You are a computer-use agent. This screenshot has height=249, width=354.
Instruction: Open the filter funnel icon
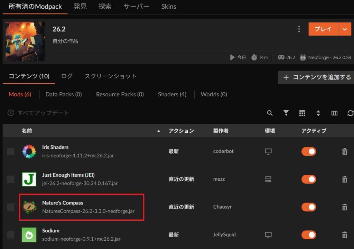(x=286, y=113)
